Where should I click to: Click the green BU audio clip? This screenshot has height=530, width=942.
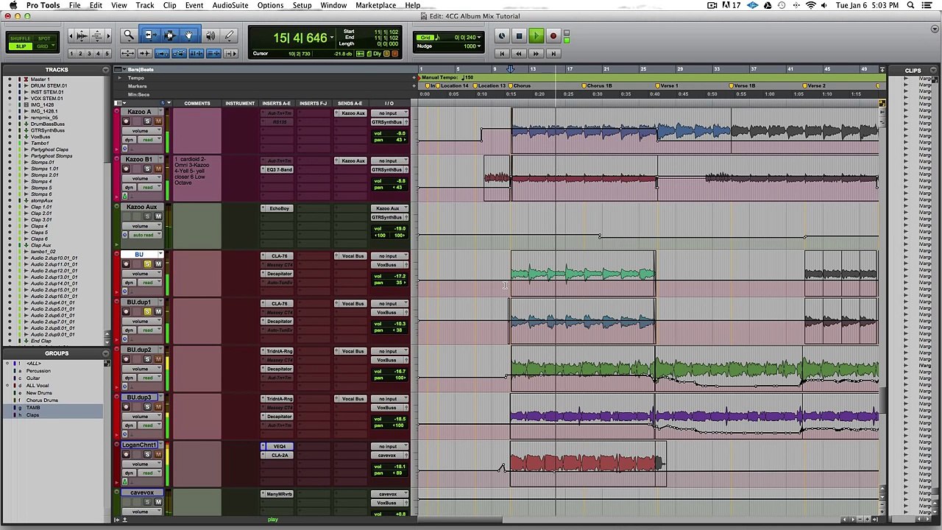coord(582,274)
